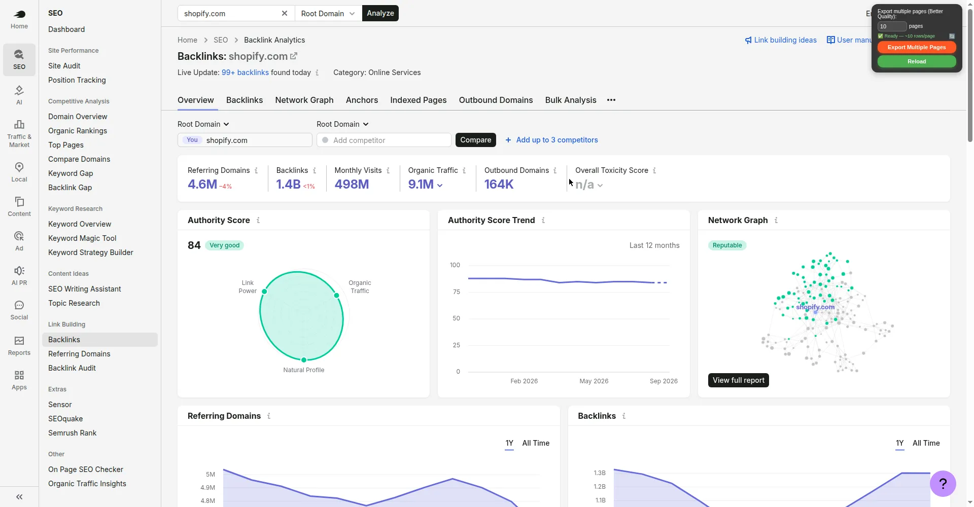Click the Add competitor input field
This screenshot has width=974, height=507.
384,140
